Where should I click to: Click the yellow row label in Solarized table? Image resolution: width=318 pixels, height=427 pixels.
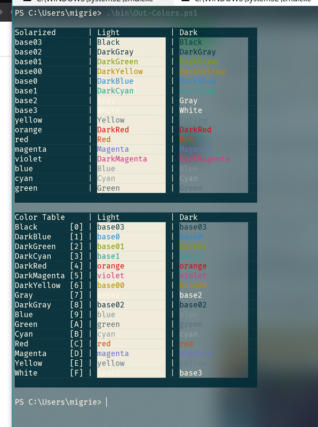pos(28,120)
